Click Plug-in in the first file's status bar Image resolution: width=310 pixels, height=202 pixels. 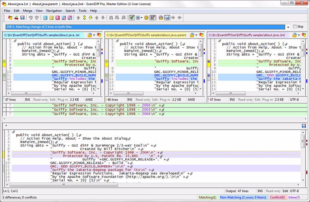[x=63, y=99]
